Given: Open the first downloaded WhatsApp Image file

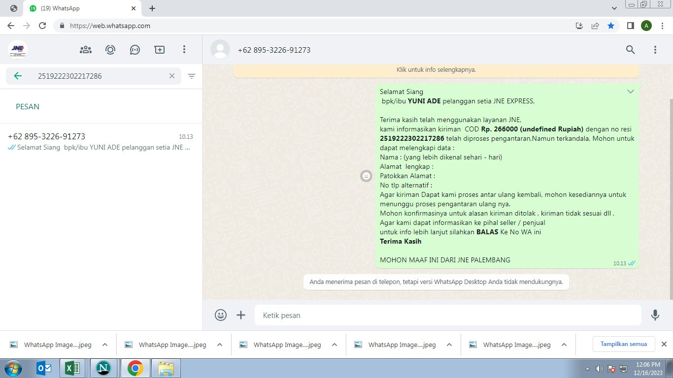Looking at the screenshot, I should tap(51, 345).
